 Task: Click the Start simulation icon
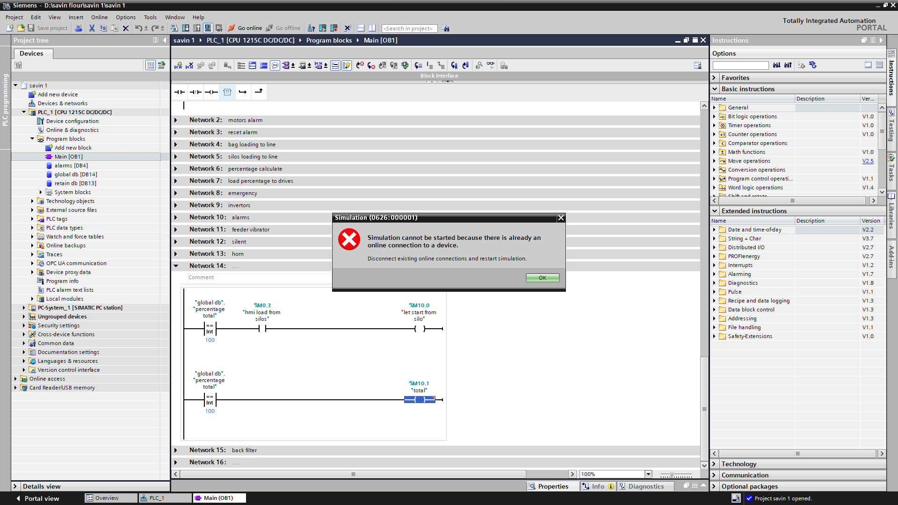(208, 28)
